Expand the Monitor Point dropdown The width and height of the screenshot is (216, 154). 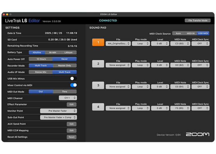(x=58, y=111)
